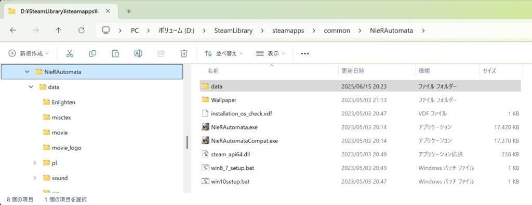Collapse the NieRAutomata tree node
The image size is (532, 205).
click(27, 72)
